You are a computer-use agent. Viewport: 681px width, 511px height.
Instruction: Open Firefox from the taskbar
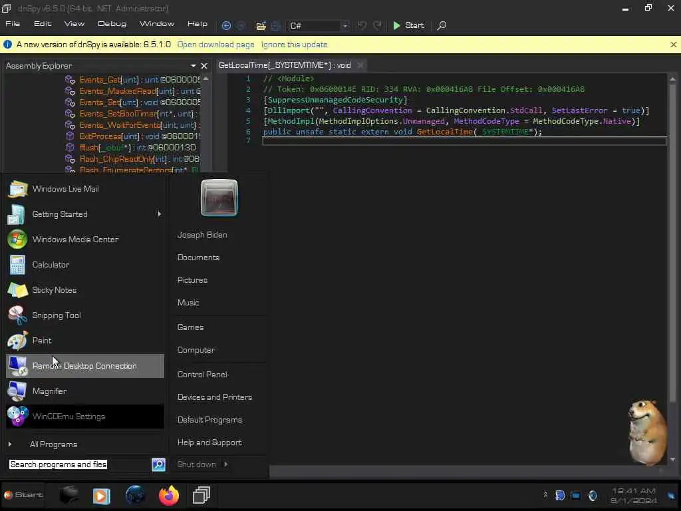click(168, 495)
